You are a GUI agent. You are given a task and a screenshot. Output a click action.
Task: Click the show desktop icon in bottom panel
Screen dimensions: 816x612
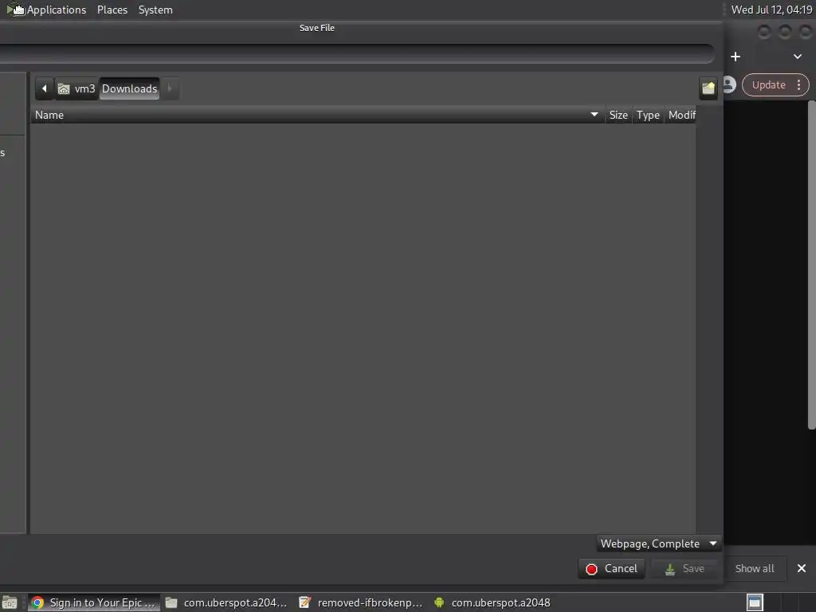[x=10, y=602]
